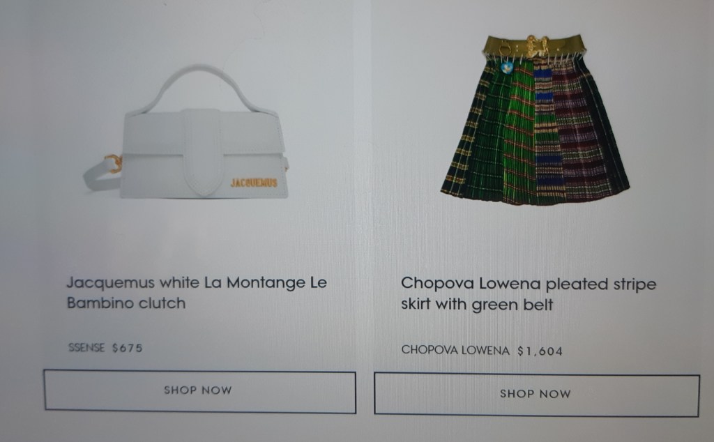
Task: Click the gold ring on the bag strap
Action: tap(114, 163)
